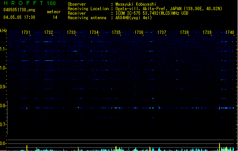Click the 1736 time marker

pos(139,32)
